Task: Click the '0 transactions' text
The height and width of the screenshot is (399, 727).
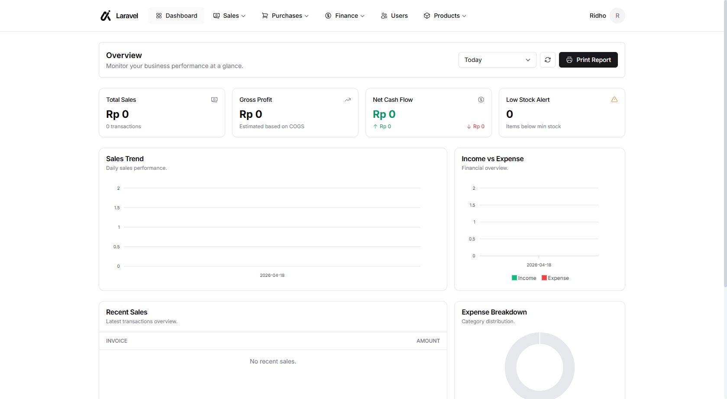Action: click(x=123, y=127)
